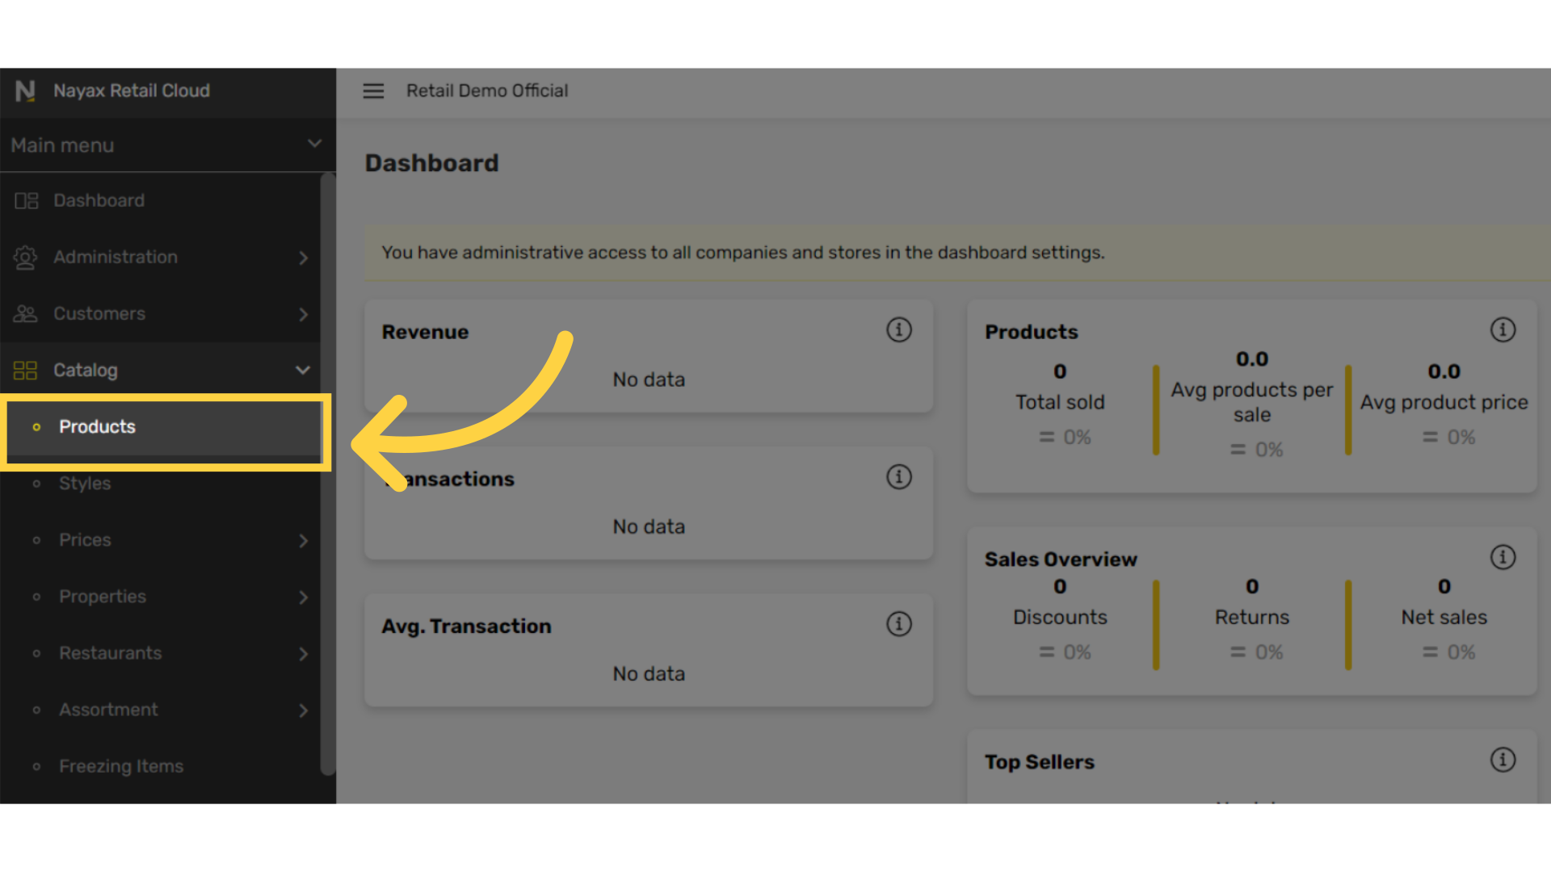
Task: Show info for Avg. Transaction card
Action: pyautogui.click(x=899, y=623)
